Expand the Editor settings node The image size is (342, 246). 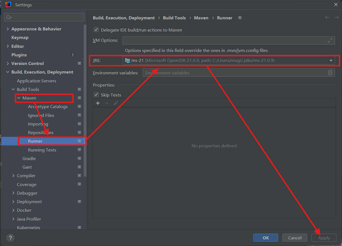tap(8, 46)
